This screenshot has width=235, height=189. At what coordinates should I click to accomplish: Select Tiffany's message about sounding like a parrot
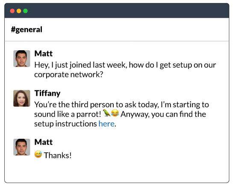121,114
